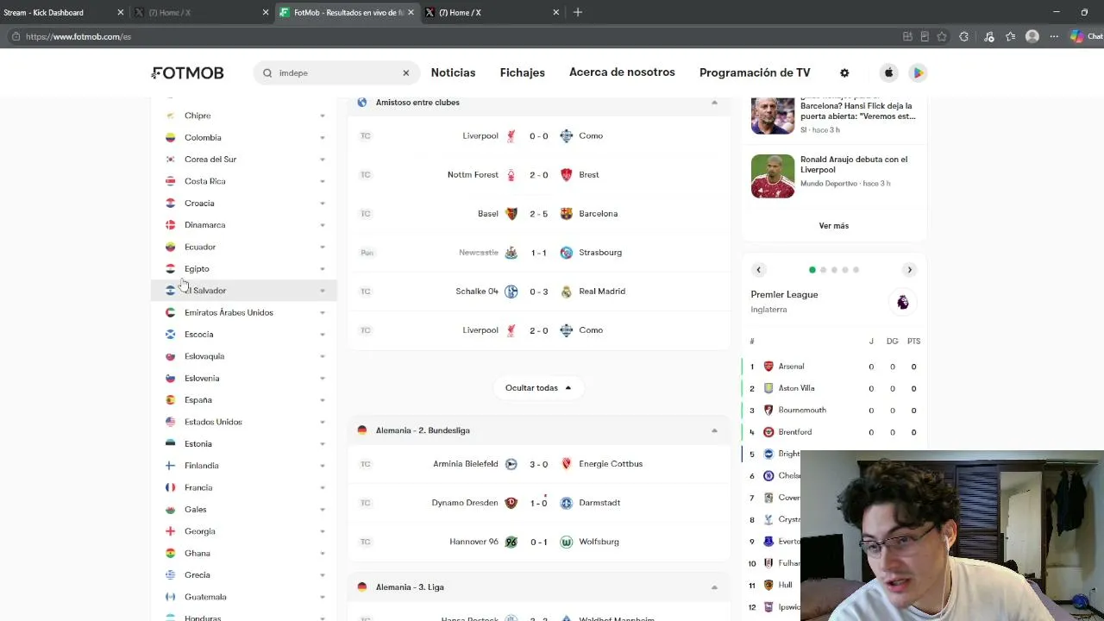Click the Real Madrid crest
The width and height of the screenshot is (1104, 621).
(566, 292)
